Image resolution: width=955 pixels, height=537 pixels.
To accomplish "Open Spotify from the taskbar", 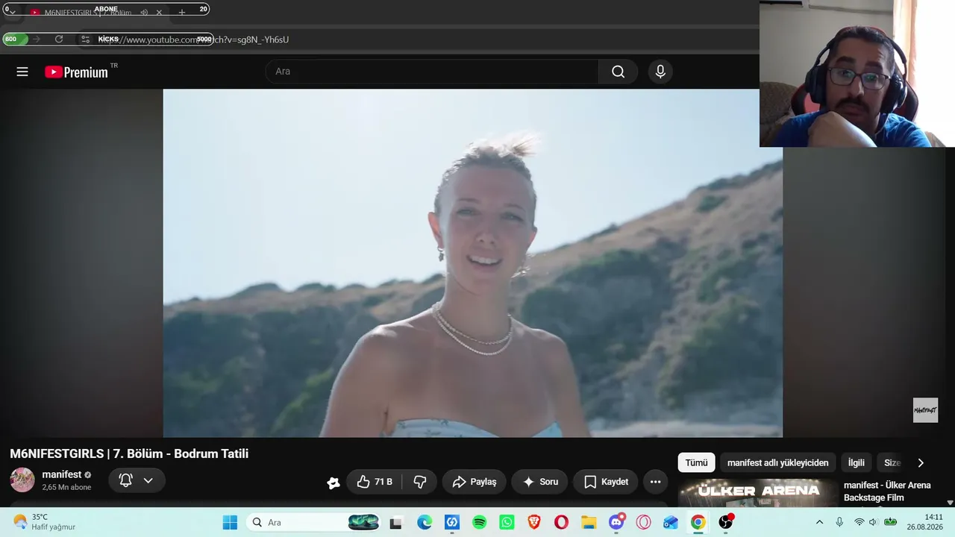I will click(x=479, y=522).
